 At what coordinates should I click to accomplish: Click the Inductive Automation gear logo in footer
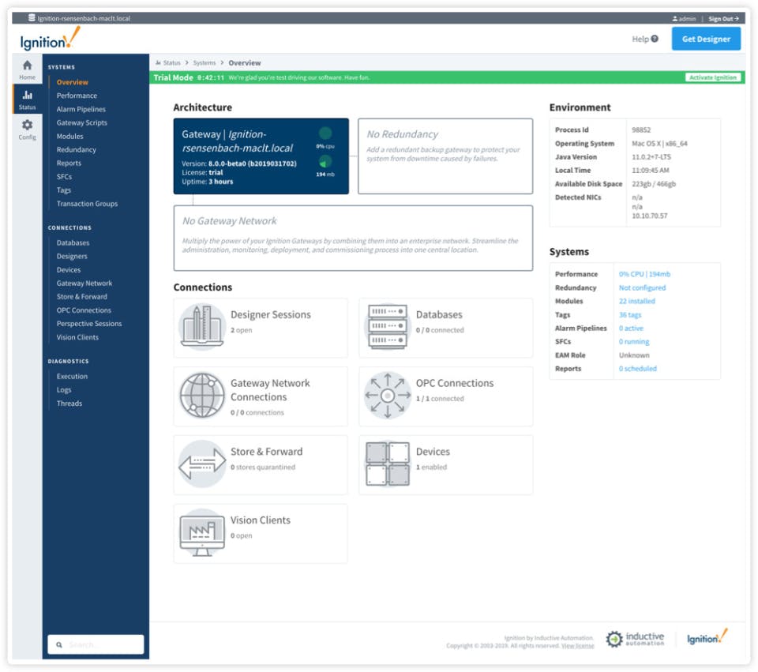[614, 637]
